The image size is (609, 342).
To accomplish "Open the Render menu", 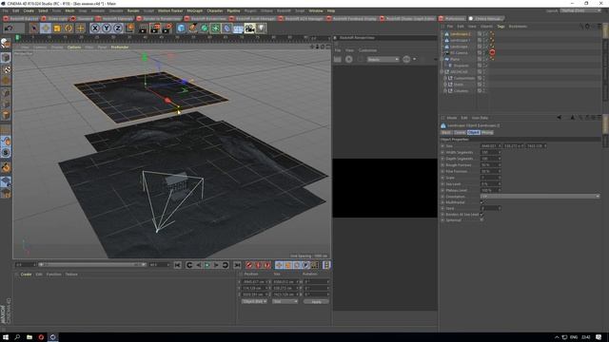I will point(133,10).
